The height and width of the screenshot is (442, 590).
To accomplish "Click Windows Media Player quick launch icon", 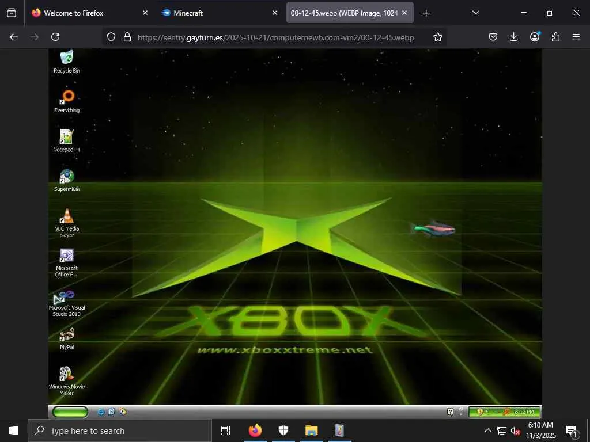I will (123, 412).
